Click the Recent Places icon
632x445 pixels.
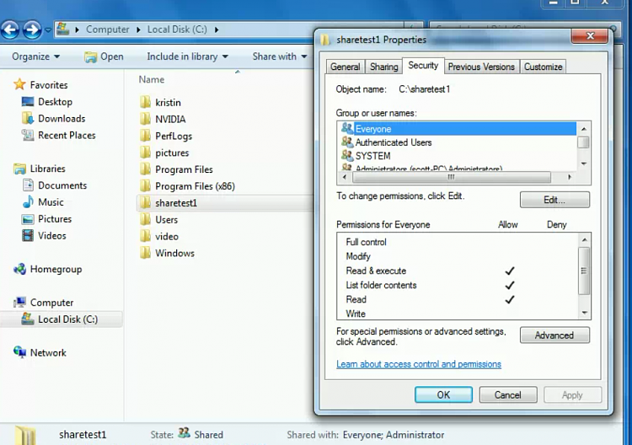[x=28, y=135]
